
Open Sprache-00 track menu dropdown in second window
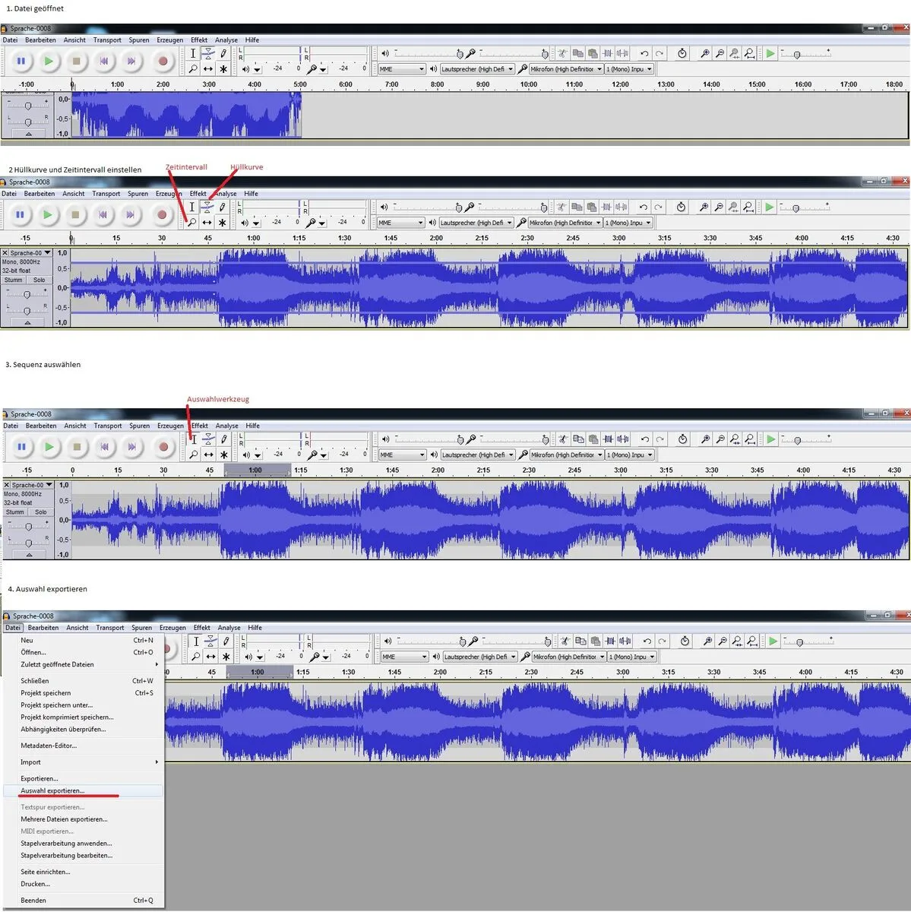pos(47,252)
